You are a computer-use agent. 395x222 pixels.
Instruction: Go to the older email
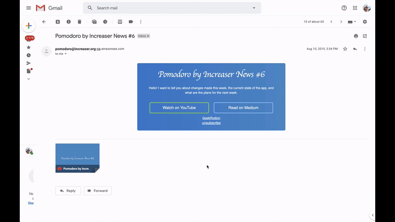(x=341, y=22)
